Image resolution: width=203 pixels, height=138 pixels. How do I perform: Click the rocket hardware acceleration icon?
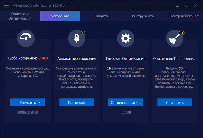[x=76, y=39]
